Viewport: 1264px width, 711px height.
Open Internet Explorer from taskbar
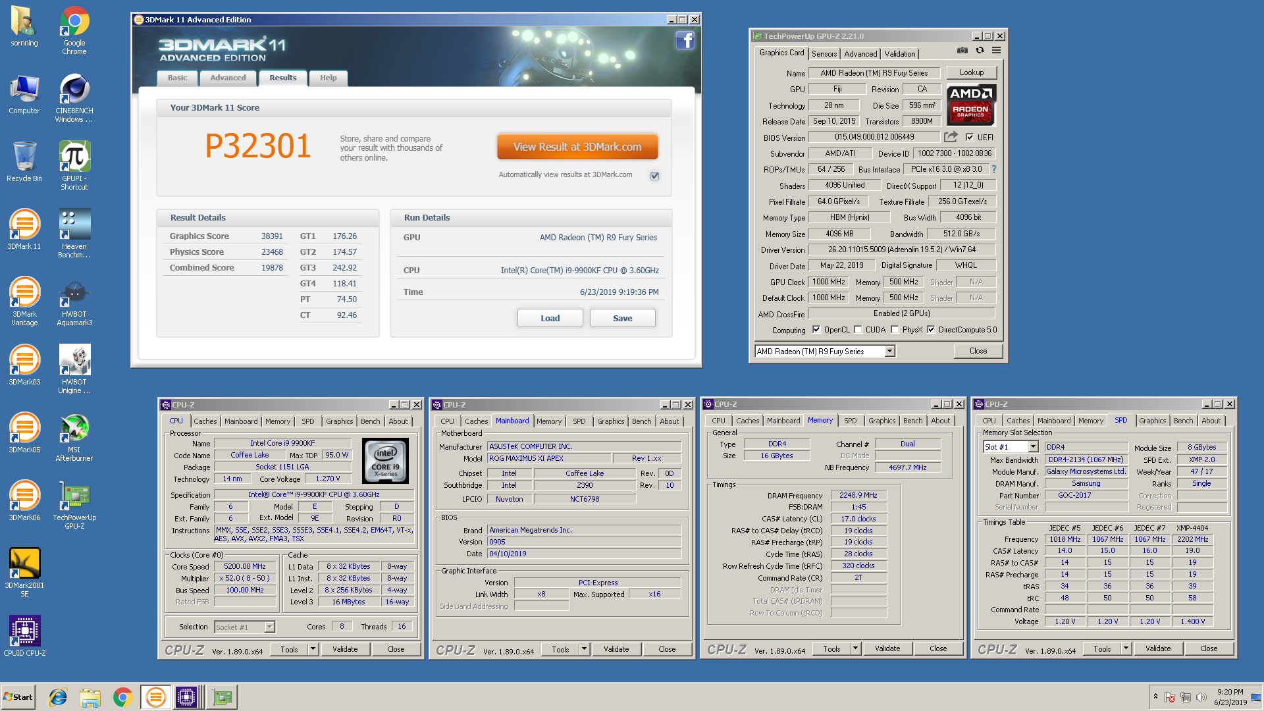pos(58,697)
